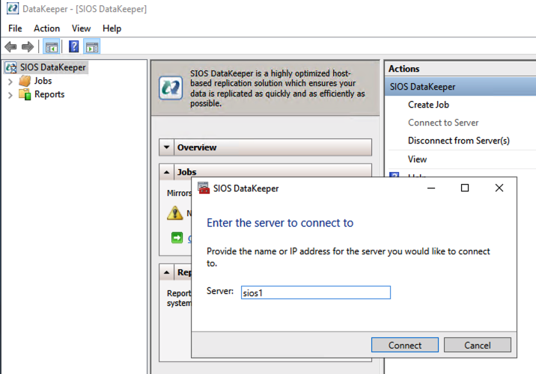Toggle the Show/Hide Console Tree toolbar icon
Screen dimensions: 536x374
click(x=52, y=47)
